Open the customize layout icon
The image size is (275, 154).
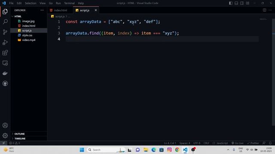(x=247, y=3)
